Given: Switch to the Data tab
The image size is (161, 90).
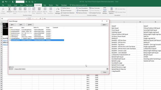Looking at the screenshot, I should (x=45, y=5).
